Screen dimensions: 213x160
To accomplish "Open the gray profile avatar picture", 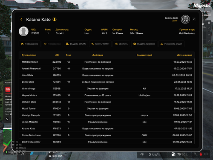I will coord(23,32).
